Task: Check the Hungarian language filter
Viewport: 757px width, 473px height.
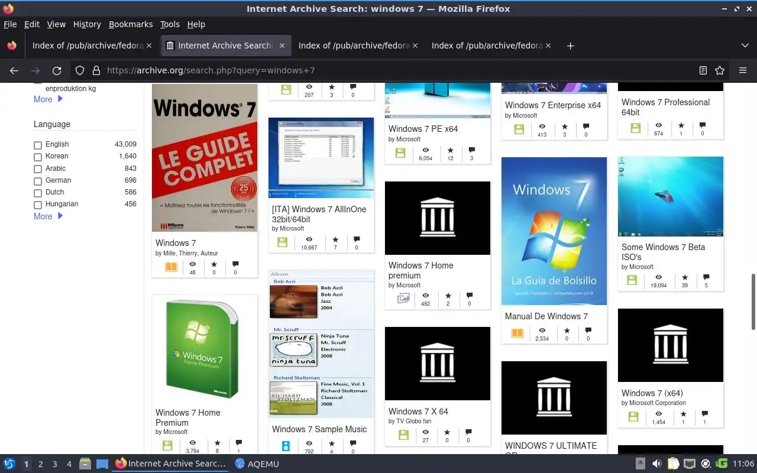Action: [x=38, y=205]
